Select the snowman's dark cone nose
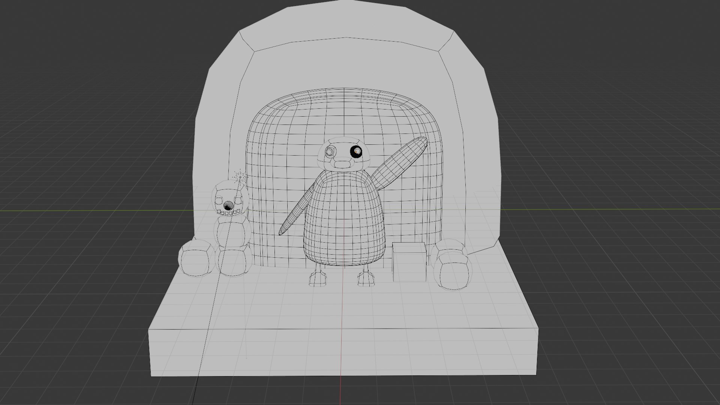Screen dimensions: 720x405 [228, 206]
